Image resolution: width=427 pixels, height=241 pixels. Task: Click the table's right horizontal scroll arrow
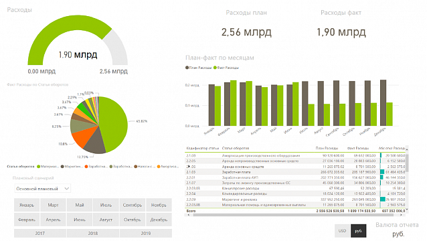click(x=401, y=215)
